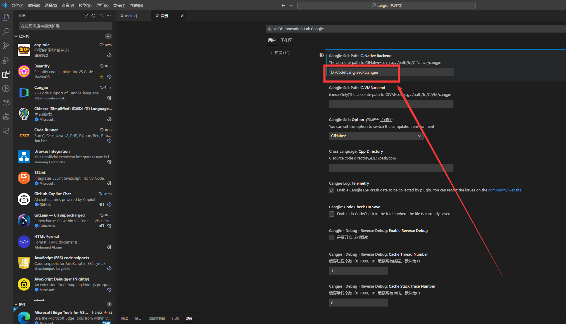Open the 查看(V) menu
The width and height of the screenshot is (566, 324).
coord(68,5)
